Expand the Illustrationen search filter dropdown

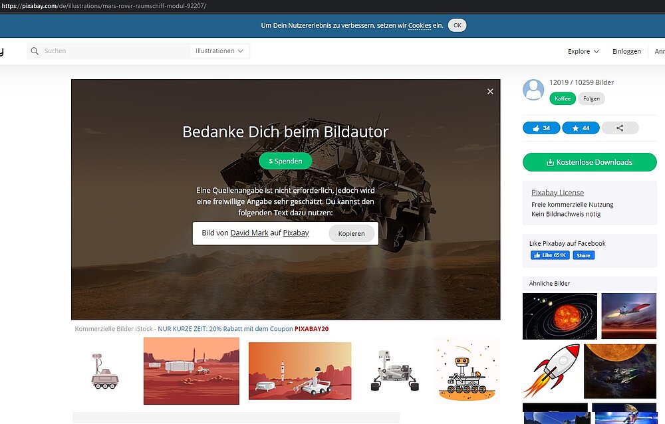[219, 51]
